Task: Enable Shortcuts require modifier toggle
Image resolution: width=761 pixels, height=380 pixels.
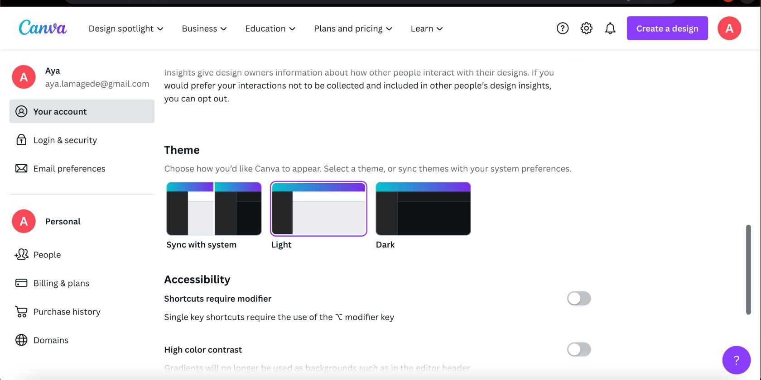Action: tap(579, 299)
